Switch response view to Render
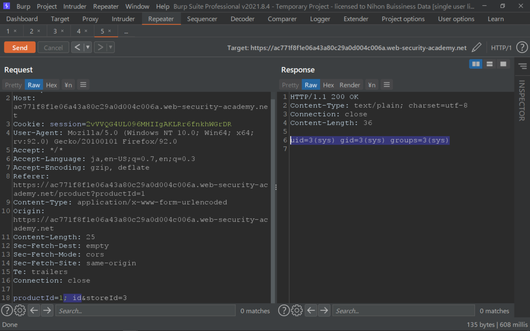 click(x=350, y=85)
